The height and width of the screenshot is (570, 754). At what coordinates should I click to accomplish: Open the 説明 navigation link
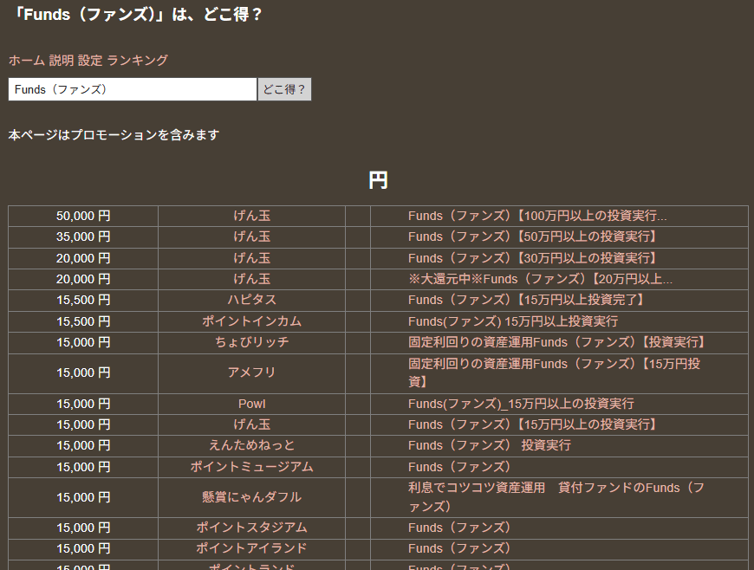[61, 61]
